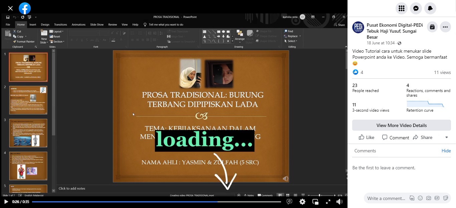
Task: Open Facebook Messenger icon
Action: (416, 8)
